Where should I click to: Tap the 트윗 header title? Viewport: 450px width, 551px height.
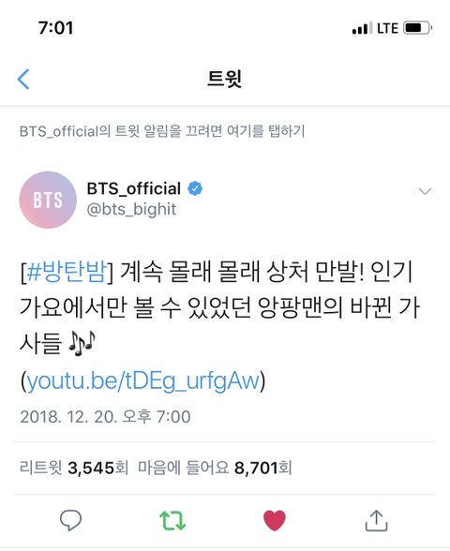pos(225,79)
